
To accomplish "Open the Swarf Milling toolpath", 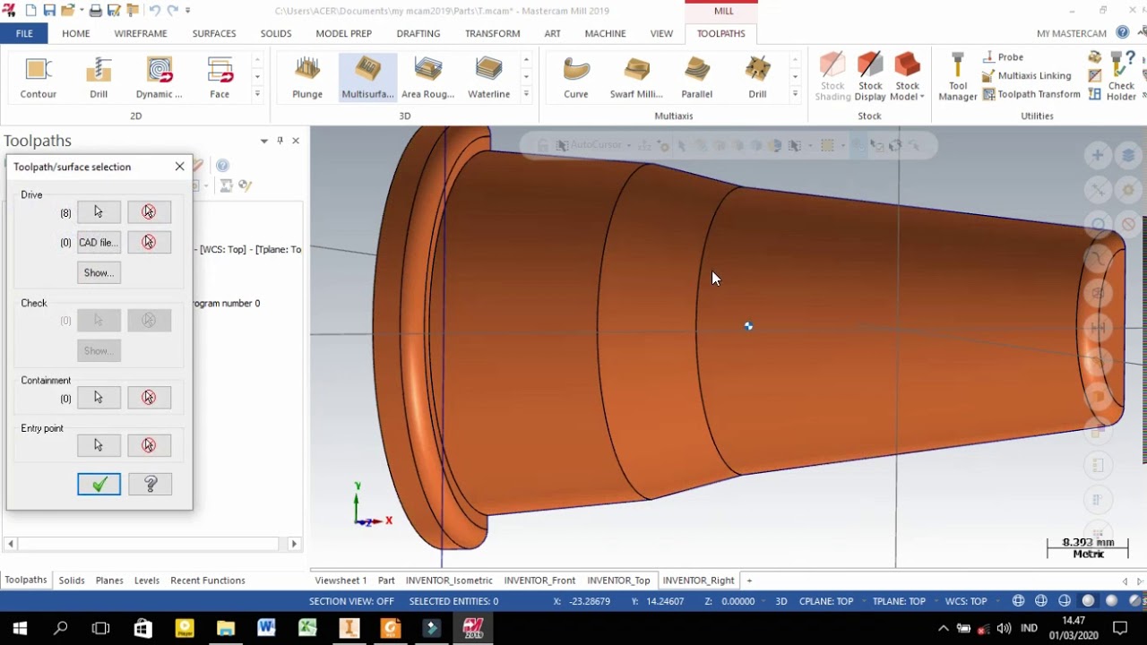I will [x=636, y=78].
